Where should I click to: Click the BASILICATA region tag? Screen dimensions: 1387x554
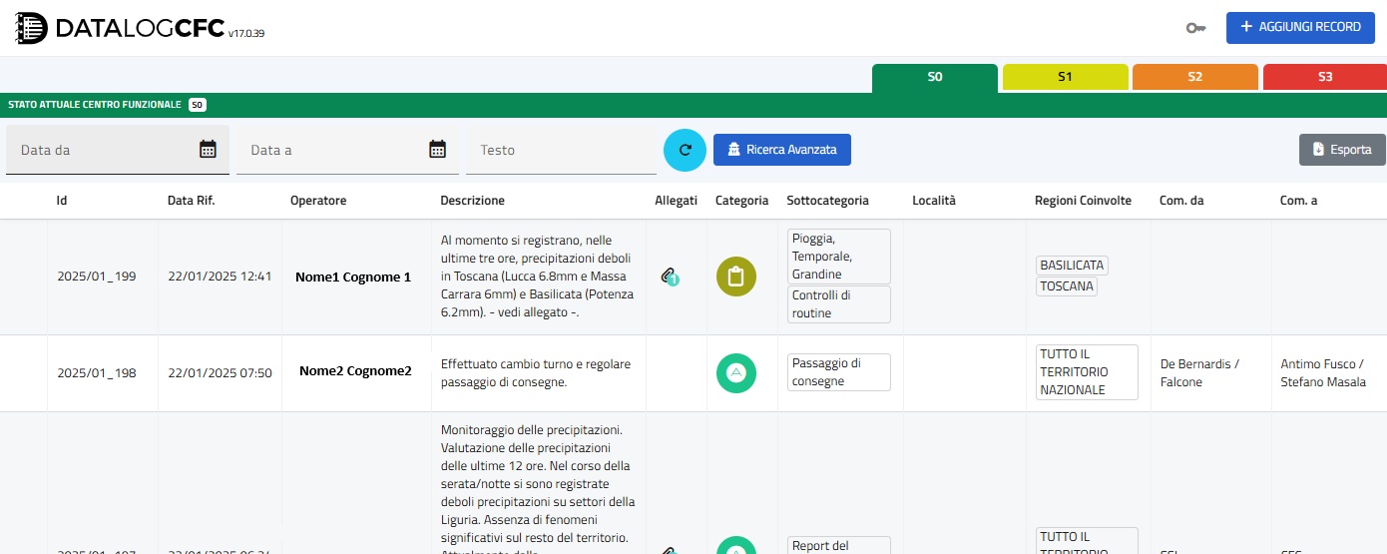click(1072, 266)
